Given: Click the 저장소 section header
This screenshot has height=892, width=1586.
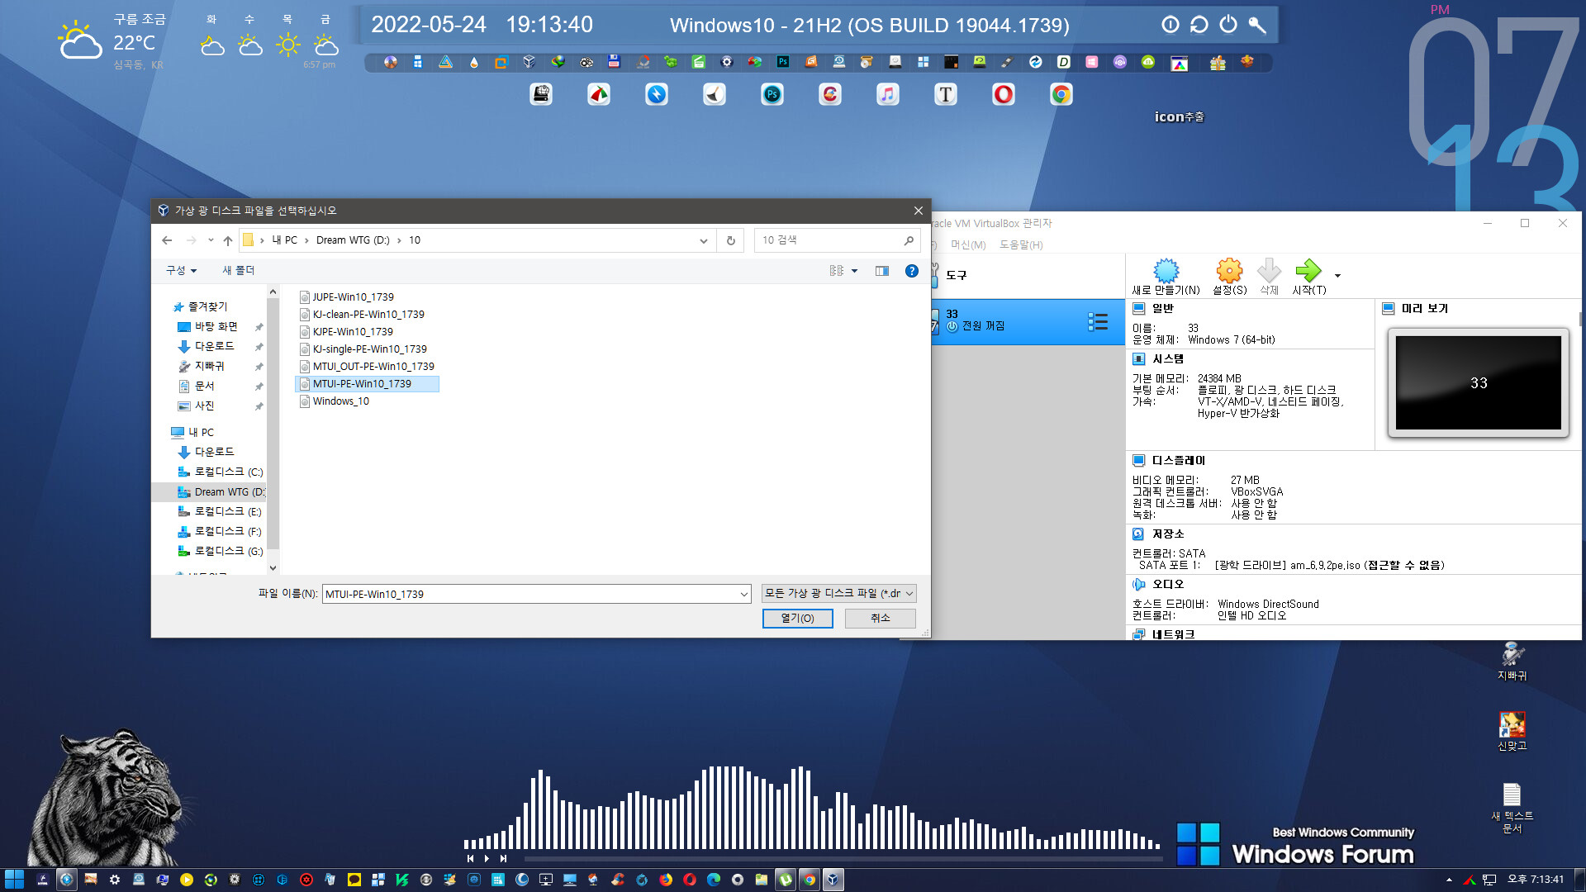Looking at the screenshot, I should point(1167,534).
